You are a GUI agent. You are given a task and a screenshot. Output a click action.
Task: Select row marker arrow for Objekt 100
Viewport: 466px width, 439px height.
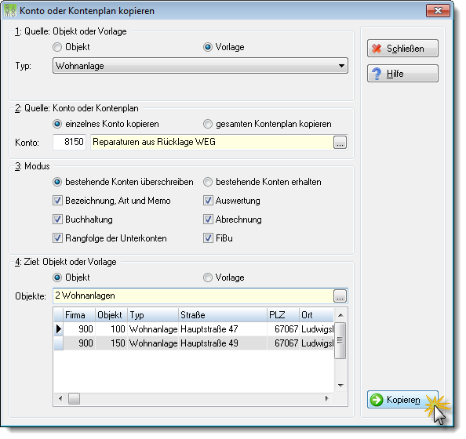point(59,329)
